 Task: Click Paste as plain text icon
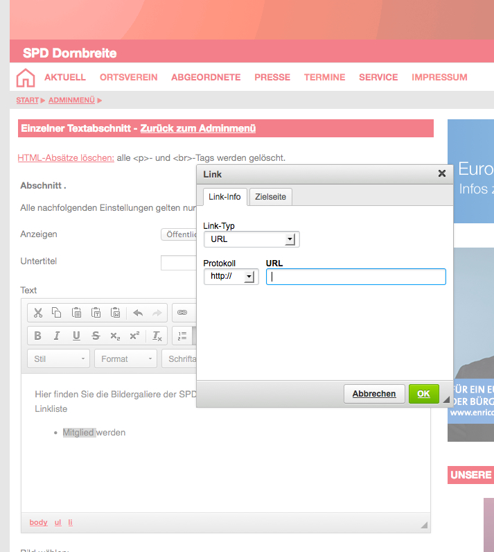point(96,313)
